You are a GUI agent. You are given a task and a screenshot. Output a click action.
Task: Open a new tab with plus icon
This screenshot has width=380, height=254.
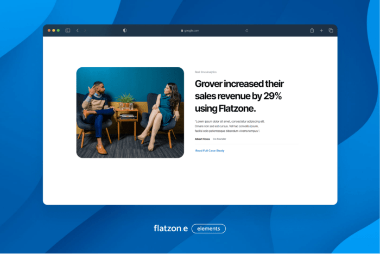(321, 30)
